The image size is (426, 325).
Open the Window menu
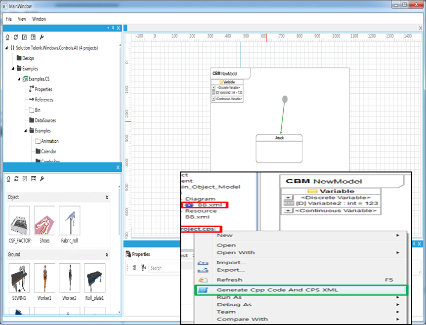(39, 19)
